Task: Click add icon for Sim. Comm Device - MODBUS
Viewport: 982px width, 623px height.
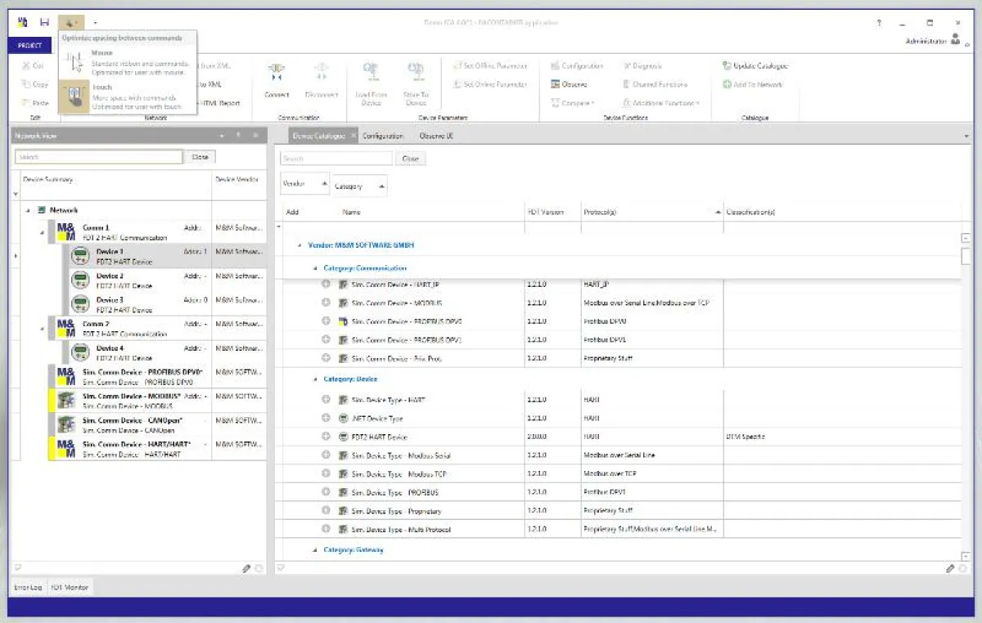Action: coord(326,303)
